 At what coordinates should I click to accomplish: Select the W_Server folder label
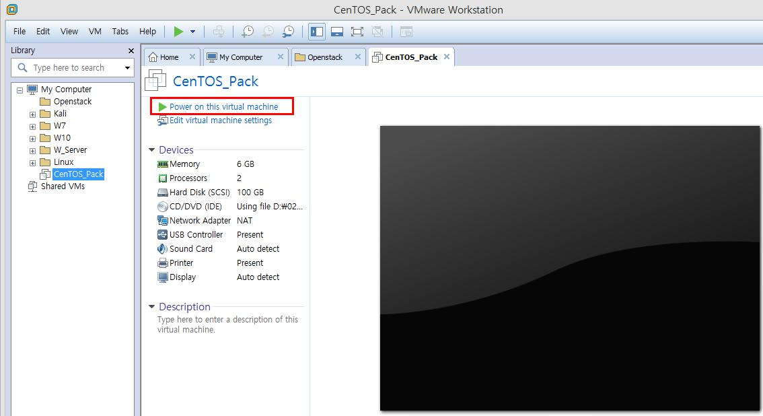(x=70, y=150)
